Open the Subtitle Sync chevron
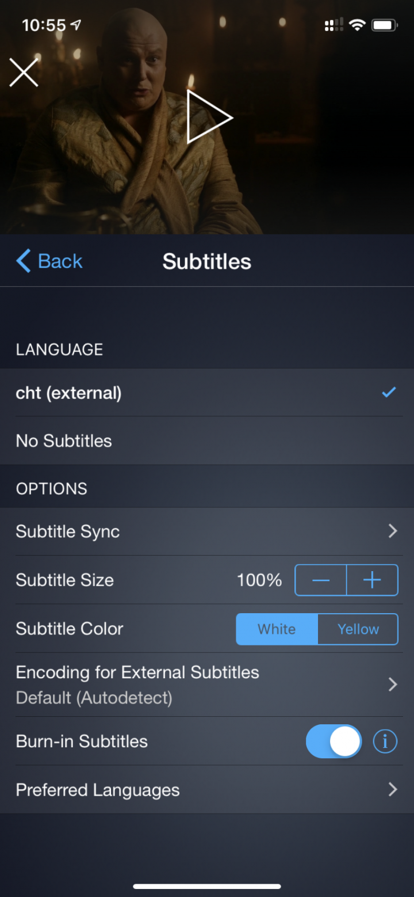This screenshot has width=414, height=897. (x=393, y=531)
